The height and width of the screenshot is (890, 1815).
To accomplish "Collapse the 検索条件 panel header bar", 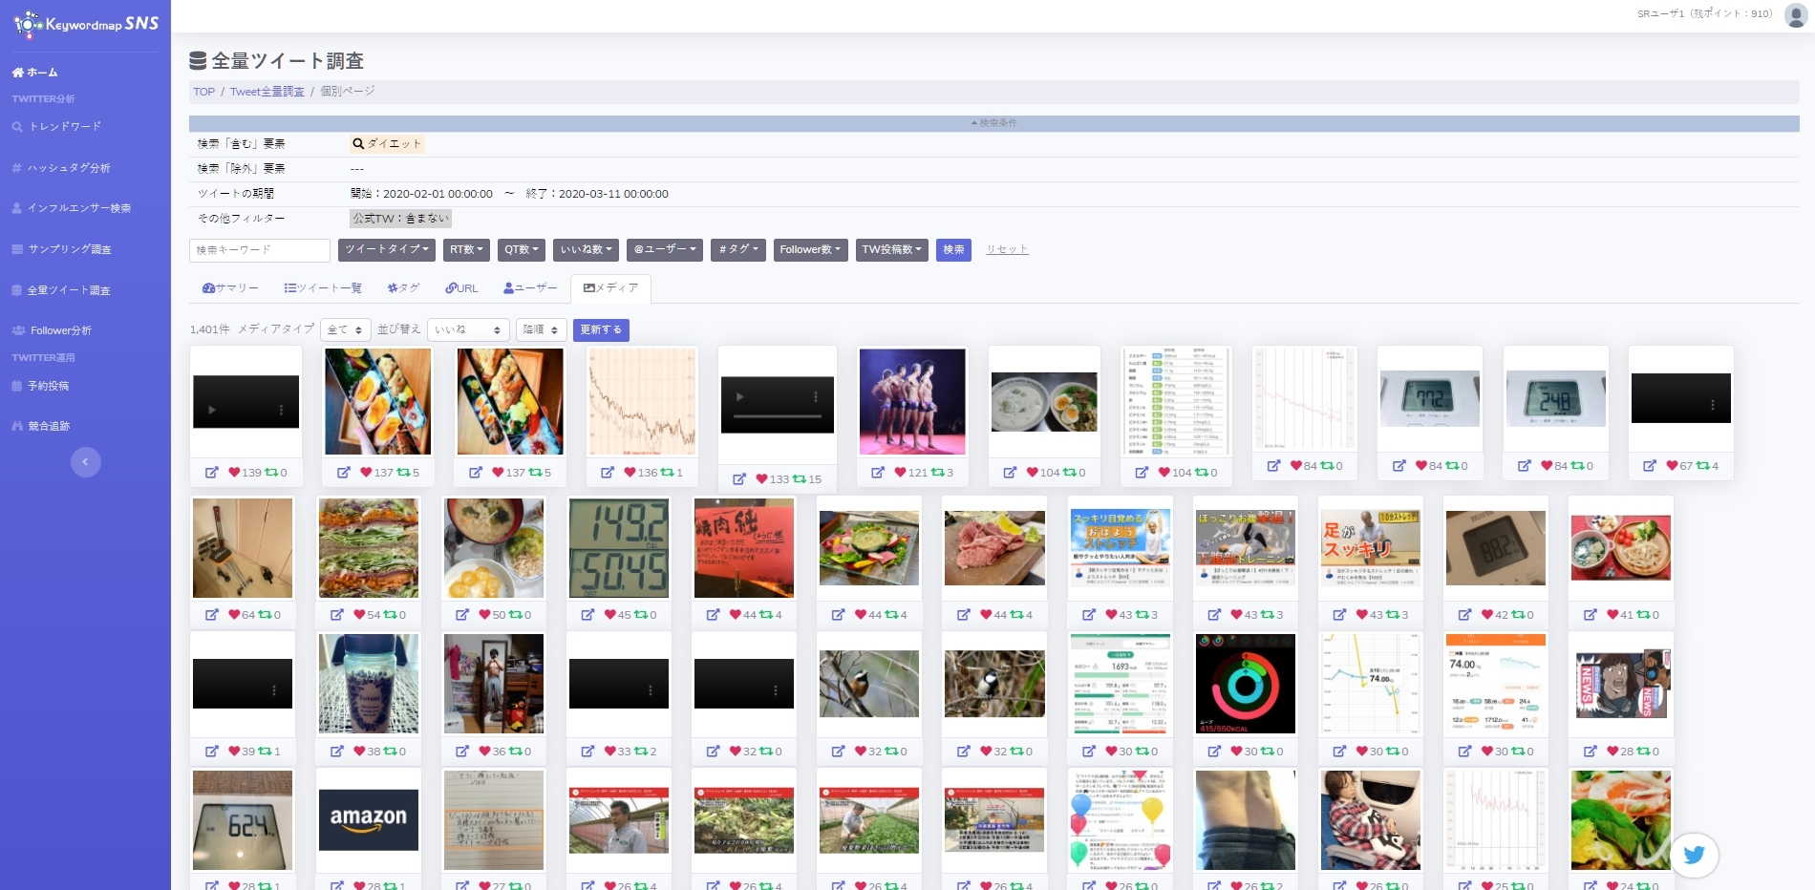I will click(993, 123).
